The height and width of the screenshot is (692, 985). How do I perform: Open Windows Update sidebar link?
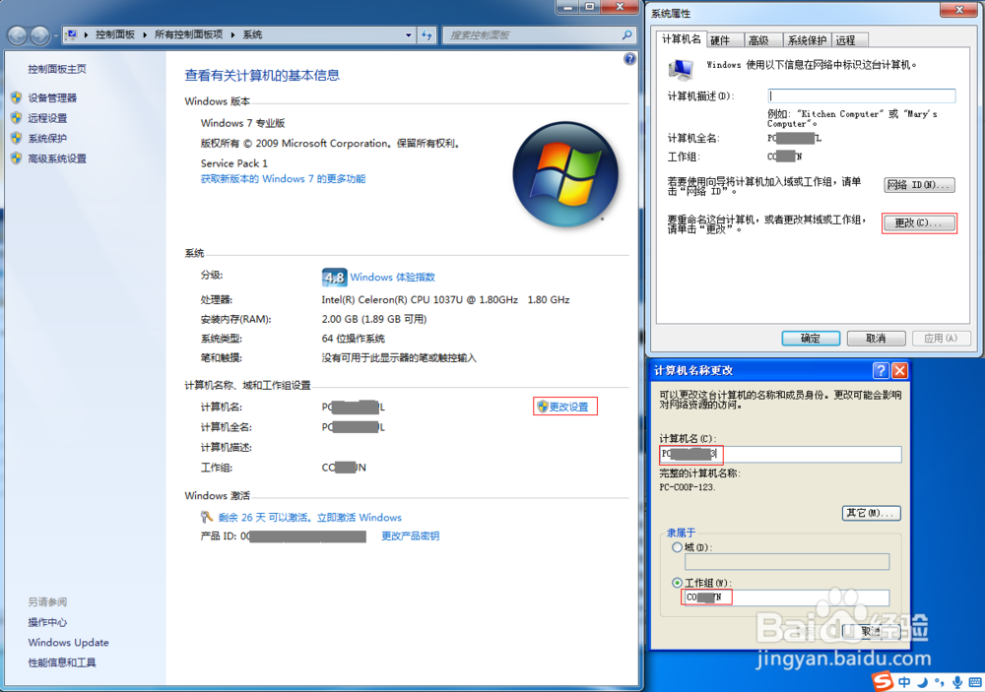(x=69, y=643)
